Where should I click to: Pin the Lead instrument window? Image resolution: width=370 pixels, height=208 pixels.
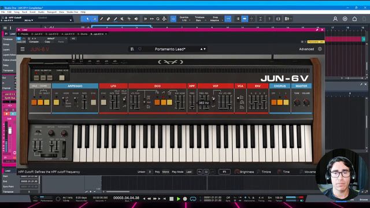(317, 29)
